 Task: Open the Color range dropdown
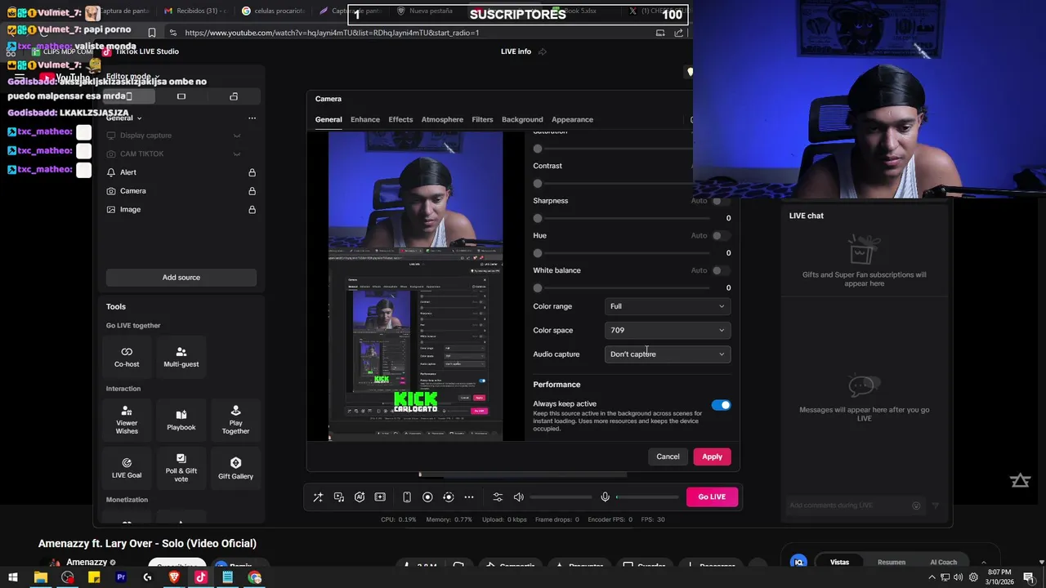tap(667, 306)
